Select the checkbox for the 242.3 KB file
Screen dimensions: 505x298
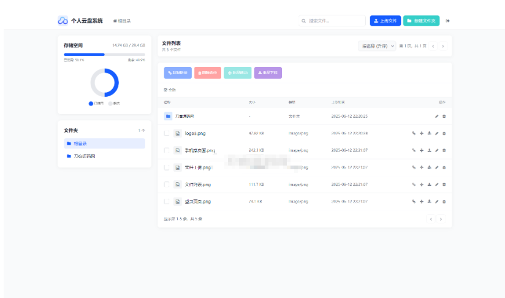[167, 150]
